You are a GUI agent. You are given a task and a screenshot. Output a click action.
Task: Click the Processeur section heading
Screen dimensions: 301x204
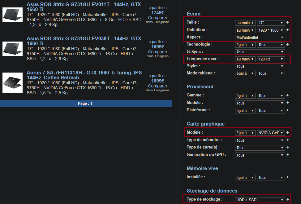[x=200, y=86]
